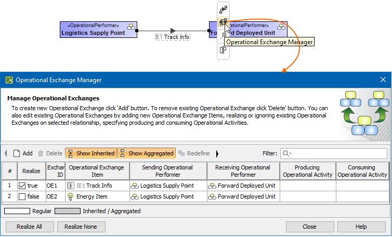Click the Inherited / Aggregated legend color swatch

pos(68,211)
